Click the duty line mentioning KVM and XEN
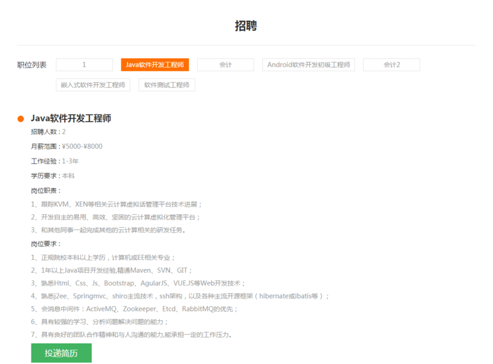The height and width of the screenshot is (364, 493). click(x=116, y=204)
